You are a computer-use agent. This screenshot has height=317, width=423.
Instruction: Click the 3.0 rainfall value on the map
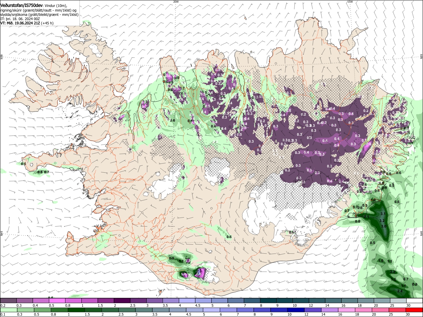click(x=384, y=226)
